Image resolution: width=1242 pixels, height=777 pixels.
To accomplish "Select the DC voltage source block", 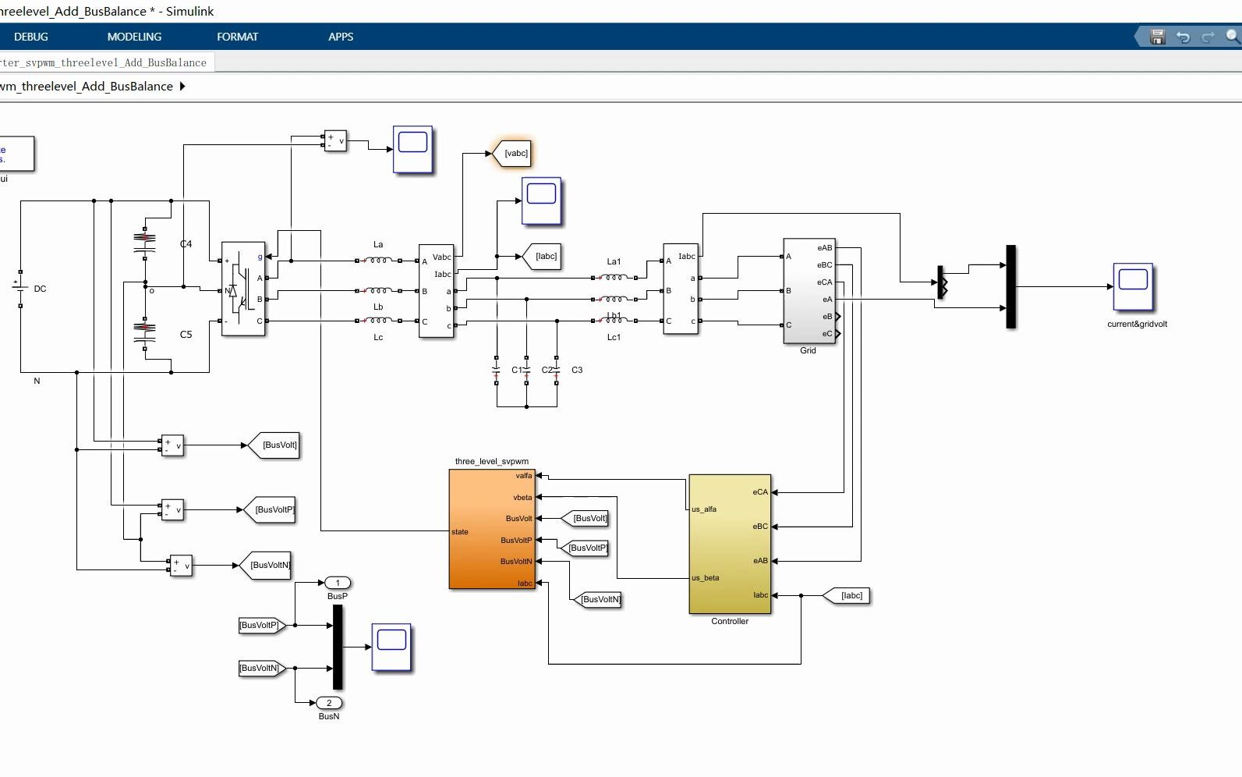I will click(20, 288).
